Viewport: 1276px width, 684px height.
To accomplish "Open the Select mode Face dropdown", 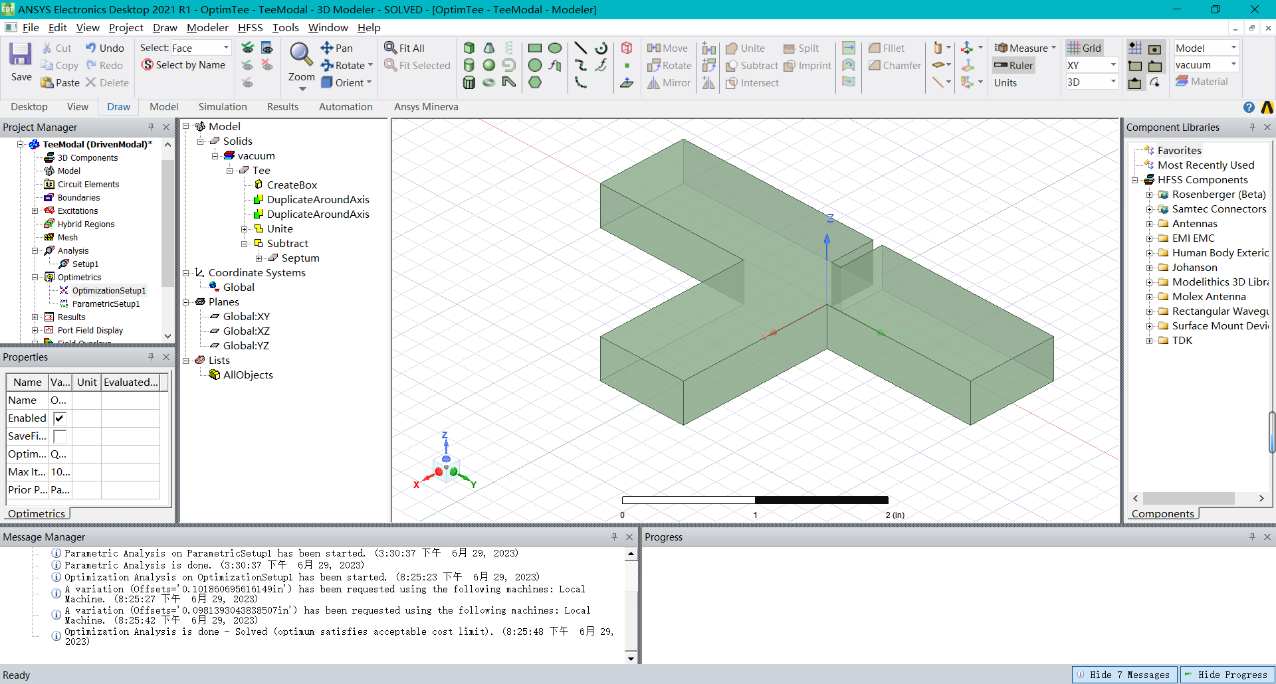I will [226, 48].
